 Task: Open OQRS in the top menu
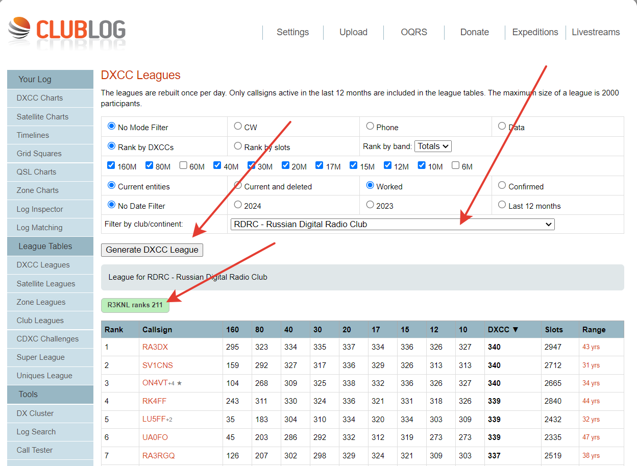[x=414, y=32]
